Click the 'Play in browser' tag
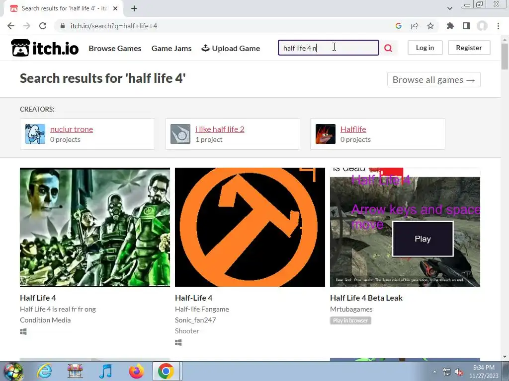 (x=350, y=320)
